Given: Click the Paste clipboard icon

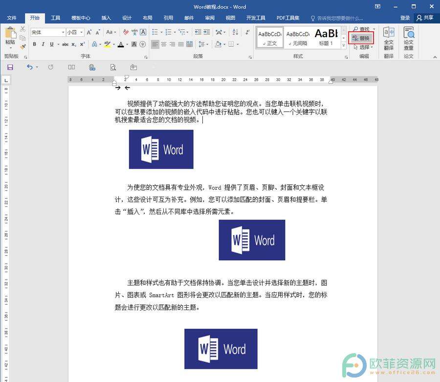Looking at the screenshot, I should [10, 33].
